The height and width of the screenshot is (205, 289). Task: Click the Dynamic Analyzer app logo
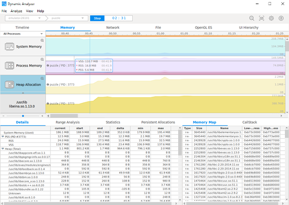click(x=4, y=4)
